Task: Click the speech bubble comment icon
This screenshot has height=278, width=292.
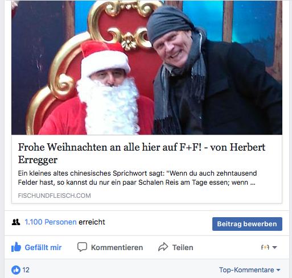Action: click(x=82, y=247)
